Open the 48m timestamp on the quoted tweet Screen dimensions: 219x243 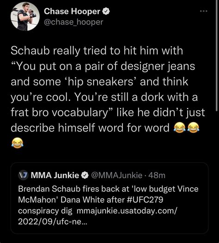[157, 175]
